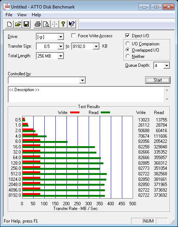Close the ATTO Disk Benchmark window

(168, 7)
